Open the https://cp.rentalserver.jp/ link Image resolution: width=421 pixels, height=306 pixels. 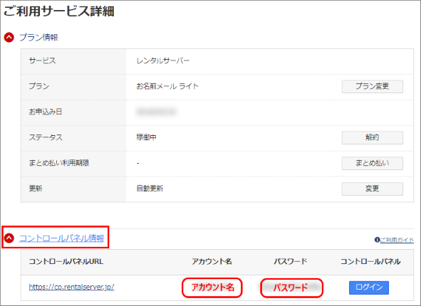71,287
